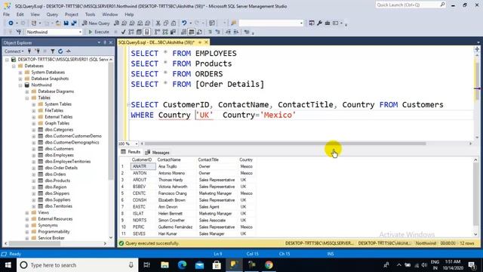Viewport: 483px width, 272px height.
Task: Open the find combo box dropdown in toolbar
Action: (301, 23)
